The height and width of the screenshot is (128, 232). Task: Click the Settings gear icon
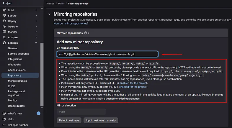(4, 43)
